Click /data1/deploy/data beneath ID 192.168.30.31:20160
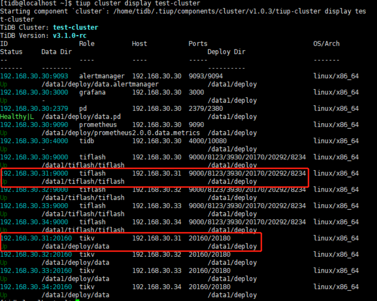 pos(76,246)
